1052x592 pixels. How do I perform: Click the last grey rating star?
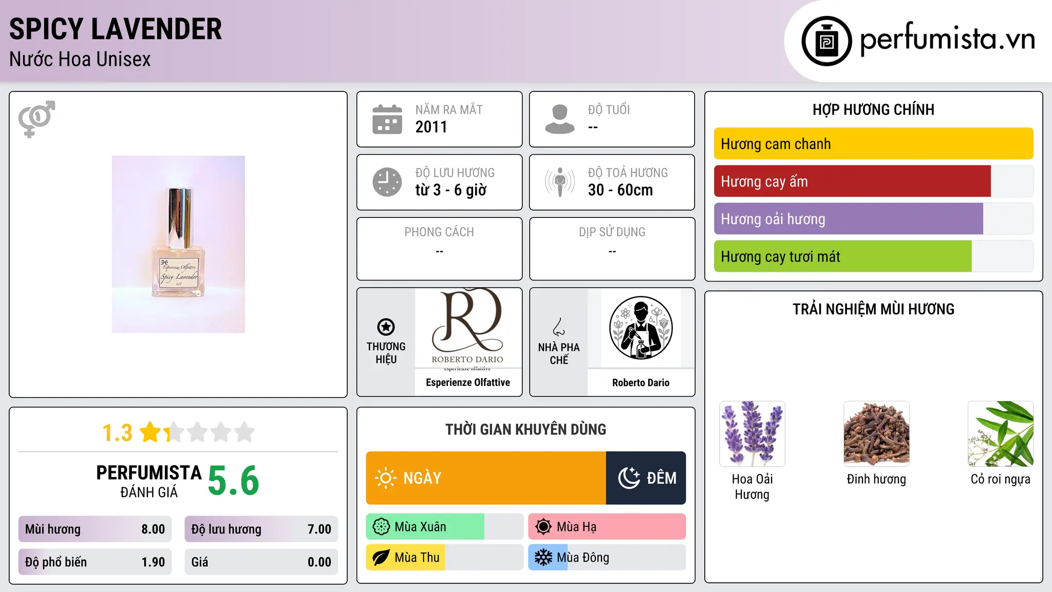(x=245, y=432)
